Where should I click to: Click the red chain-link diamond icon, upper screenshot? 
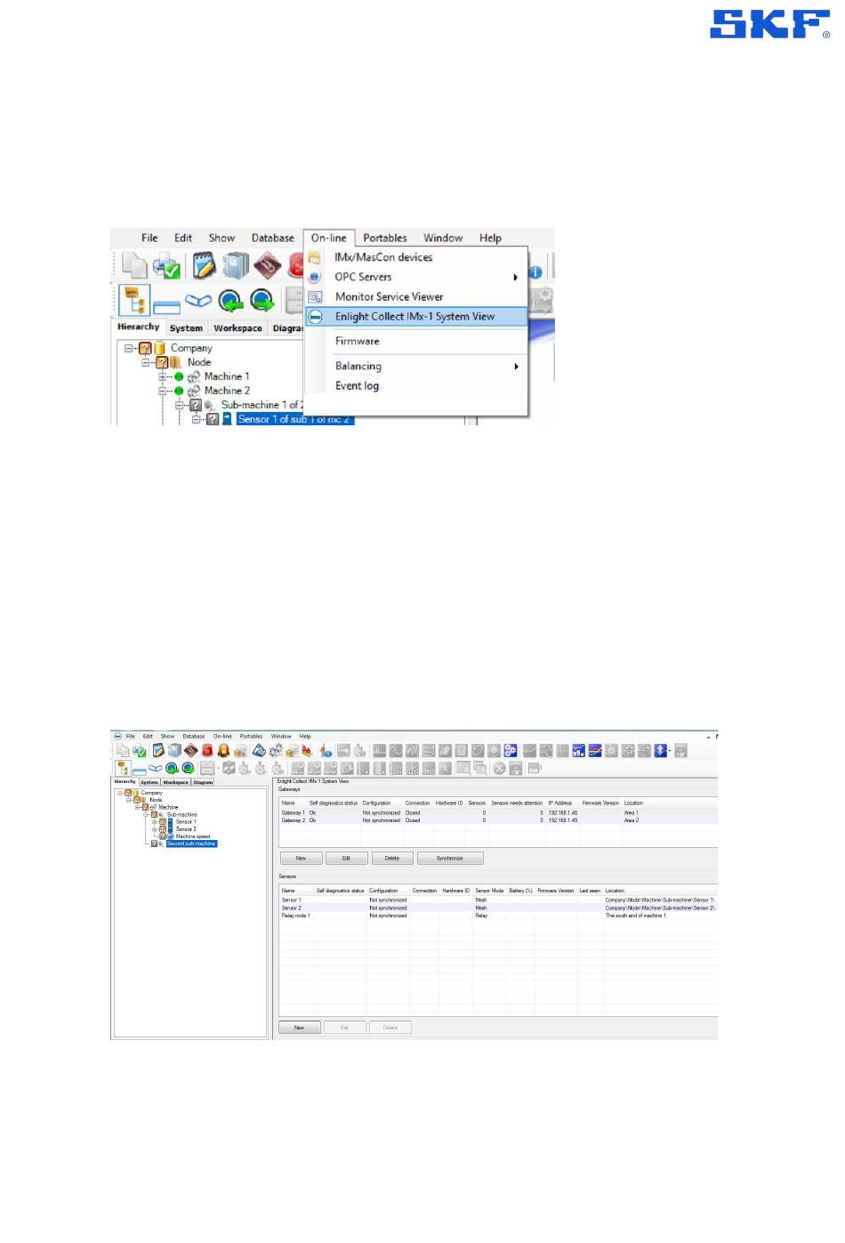[x=267, y=265]
